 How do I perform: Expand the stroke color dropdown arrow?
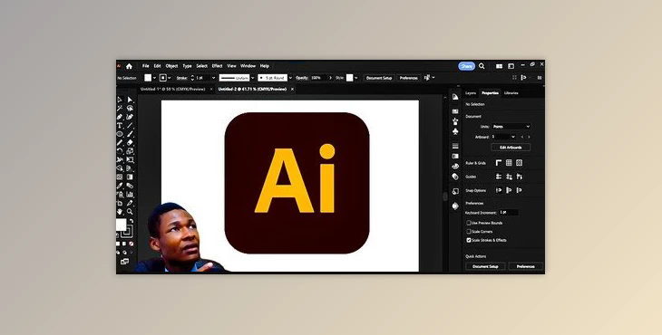tap(170, 78)
